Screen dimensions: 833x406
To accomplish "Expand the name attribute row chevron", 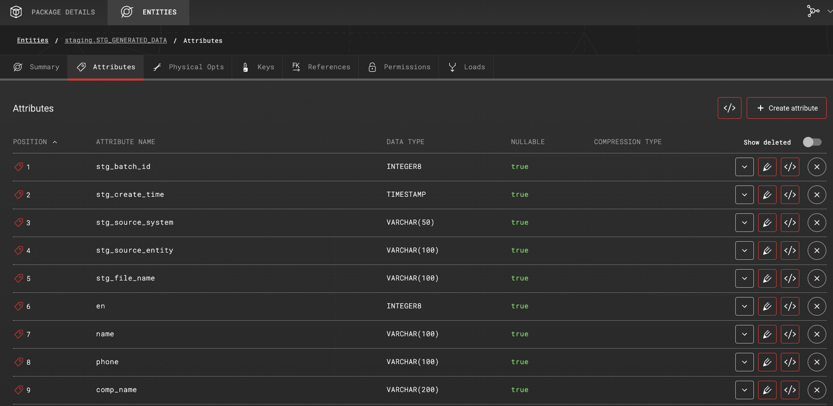I will pos(744,334).
